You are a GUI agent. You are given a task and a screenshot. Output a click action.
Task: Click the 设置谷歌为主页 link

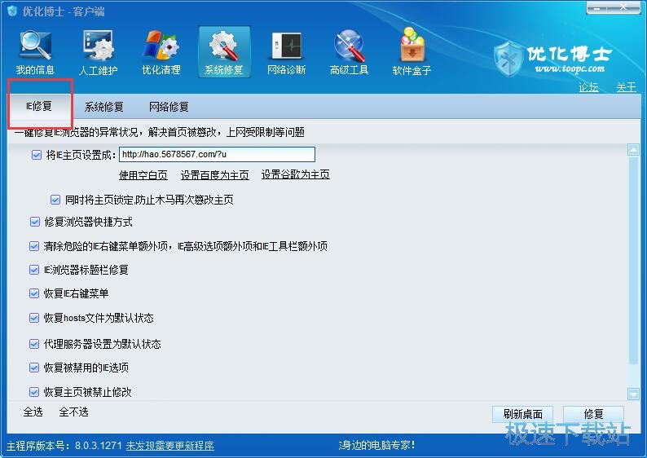pyautogui.click(x=296, y=174)
